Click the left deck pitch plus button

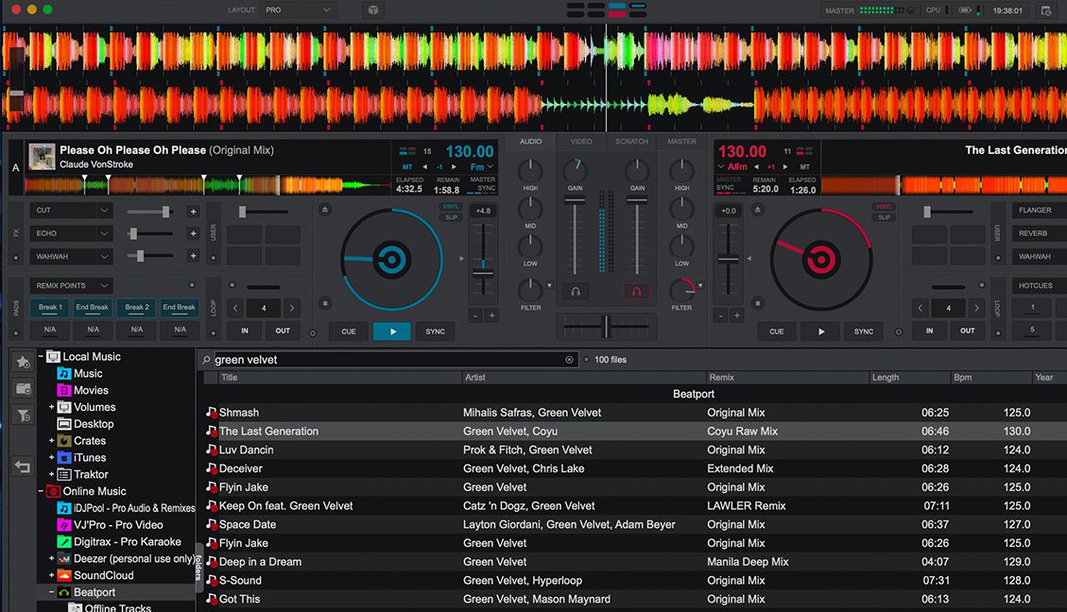click(491, 315)
